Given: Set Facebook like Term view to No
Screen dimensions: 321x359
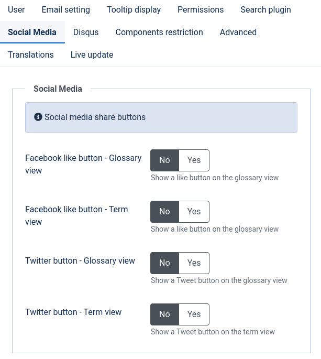Looking at the screenshot, I should (x=164, y=212).
